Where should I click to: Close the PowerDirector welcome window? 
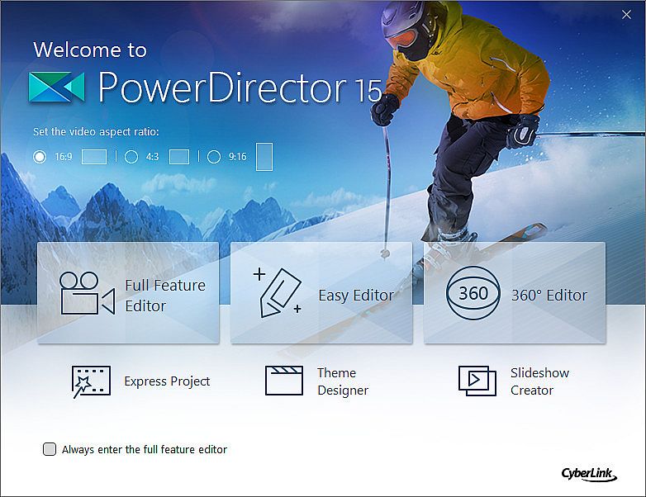(626, 14)
